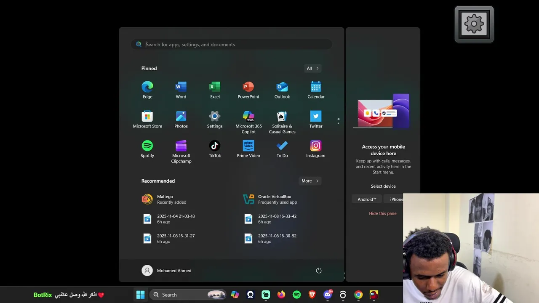Screen dimensions: 539x303
Task: Open the Photos app
Action: coord(181,120)
